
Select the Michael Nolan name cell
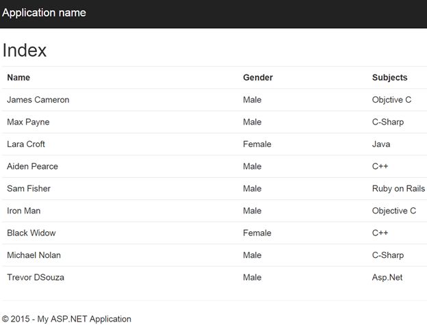pos(34,255)
